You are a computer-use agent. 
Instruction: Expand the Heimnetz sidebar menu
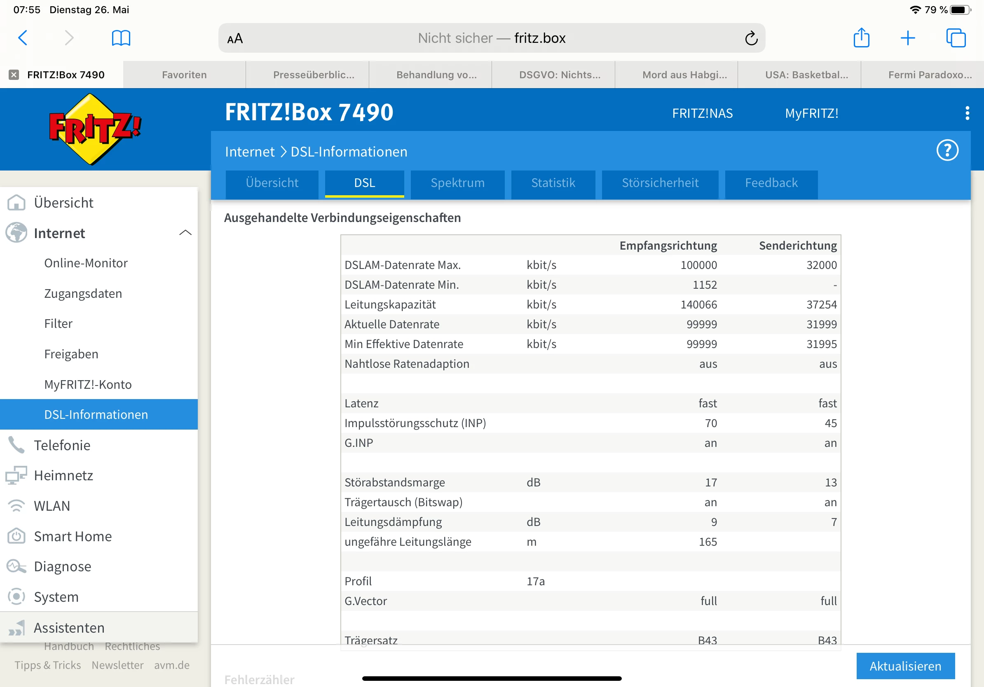[x=63, y=475]
